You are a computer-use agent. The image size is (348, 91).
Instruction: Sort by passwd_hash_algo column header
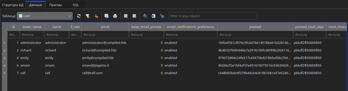click(x=309, y=27)
